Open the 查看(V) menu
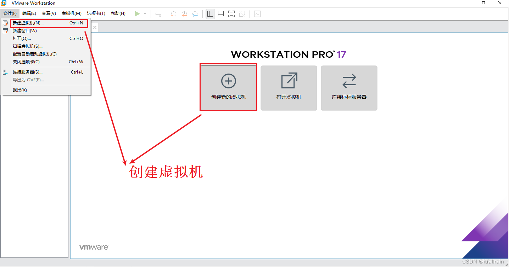The image size is (509, 267). [x=49, y=13]
